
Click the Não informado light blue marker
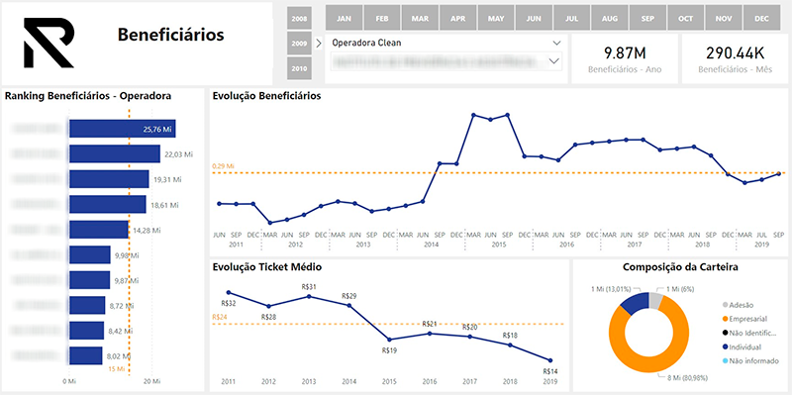725,361
